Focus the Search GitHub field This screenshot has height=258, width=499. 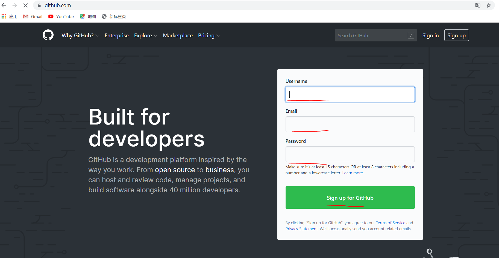tap(376, 35)
